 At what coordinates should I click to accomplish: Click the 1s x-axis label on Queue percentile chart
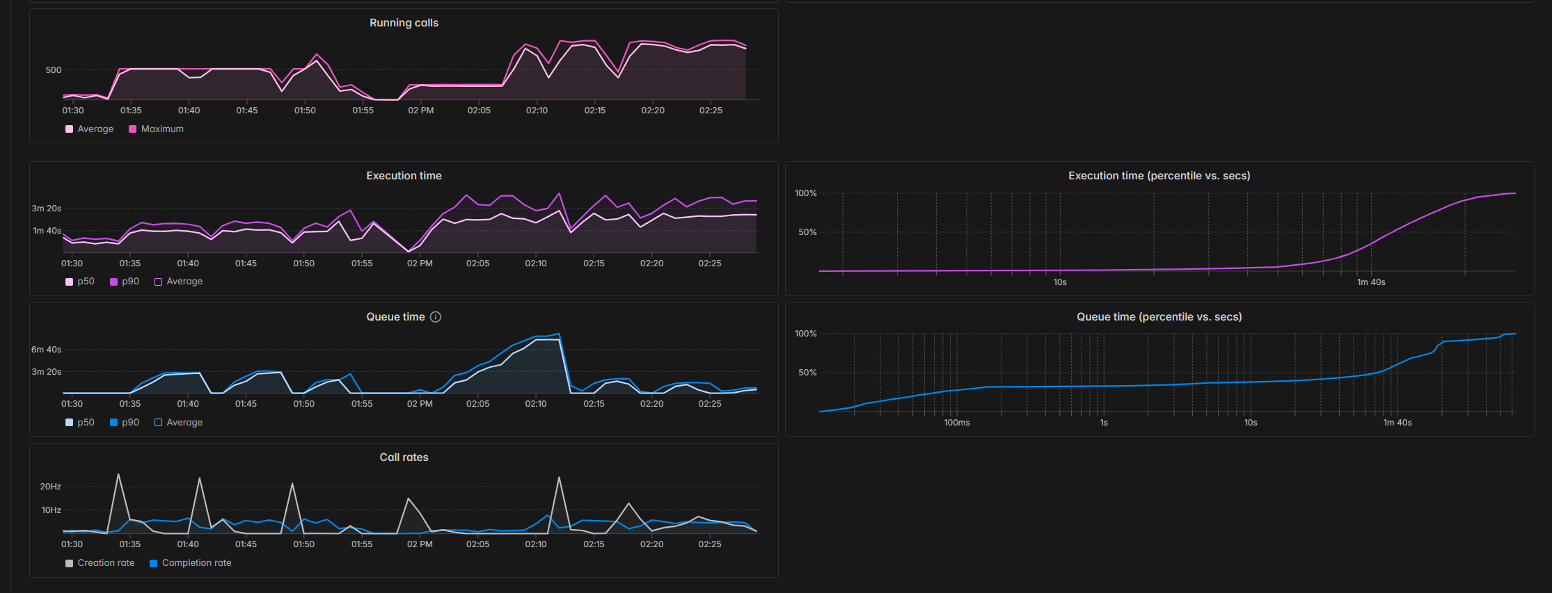click(1104, 423)
